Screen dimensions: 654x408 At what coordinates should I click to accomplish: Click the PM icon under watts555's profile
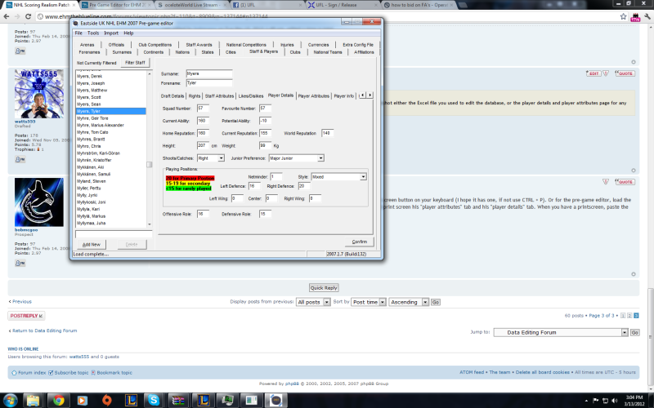20,159
